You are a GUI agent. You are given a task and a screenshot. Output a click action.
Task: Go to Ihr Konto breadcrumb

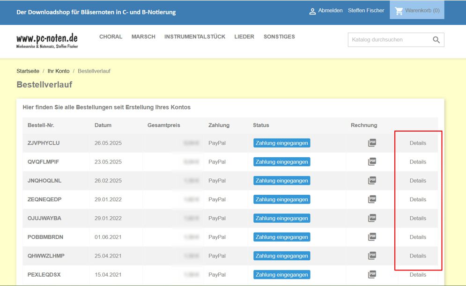[59, 71]
